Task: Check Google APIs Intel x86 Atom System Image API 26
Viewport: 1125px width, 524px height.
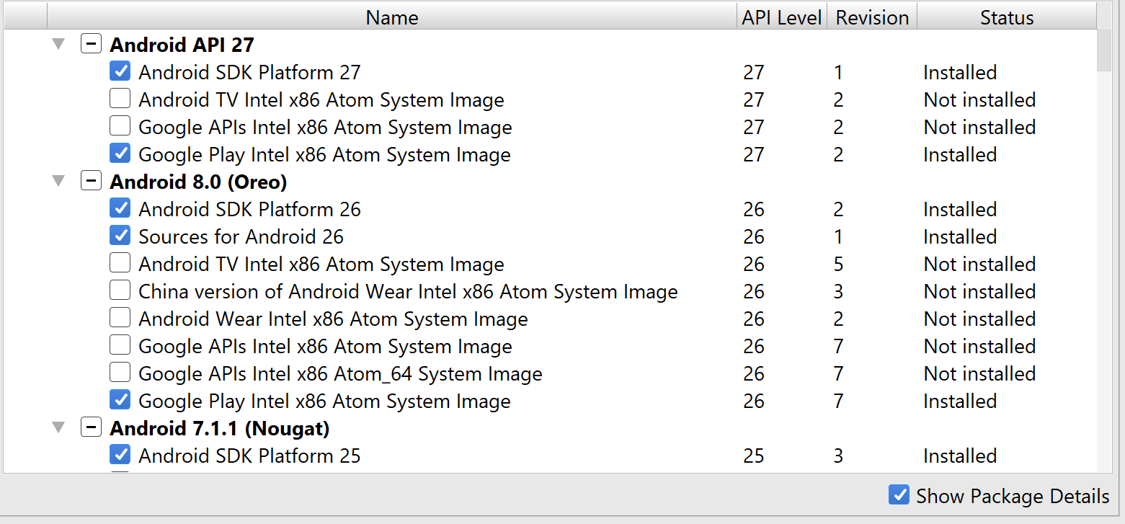Action: (x=120, y=345)
